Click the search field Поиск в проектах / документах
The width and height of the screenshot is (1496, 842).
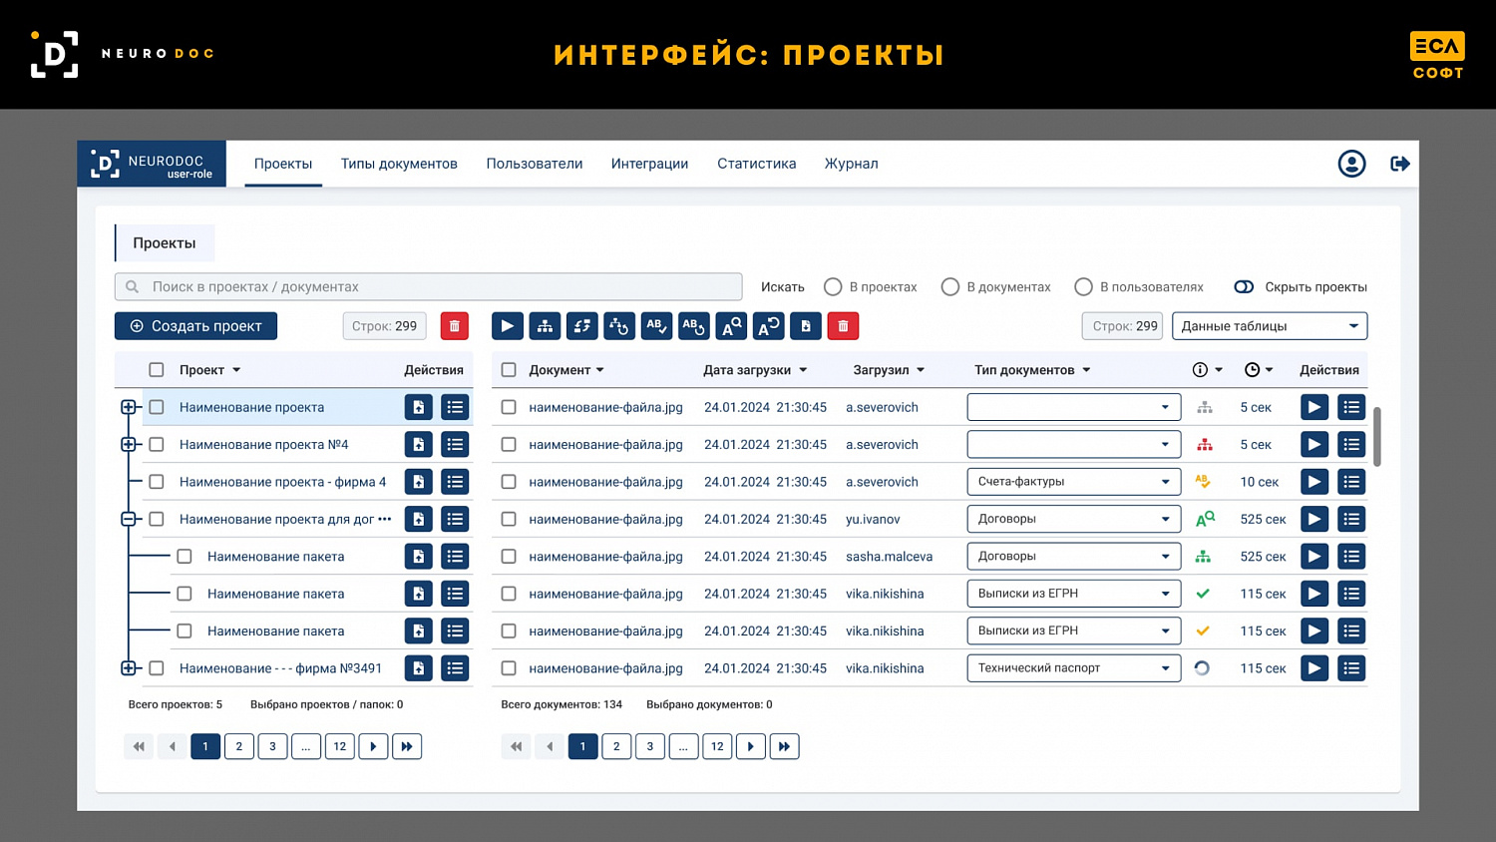[429, 287]
